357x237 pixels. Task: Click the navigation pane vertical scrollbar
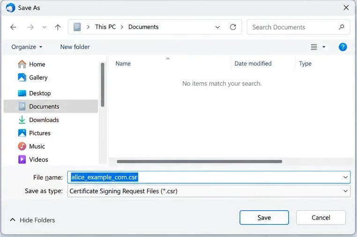[103, 85]
